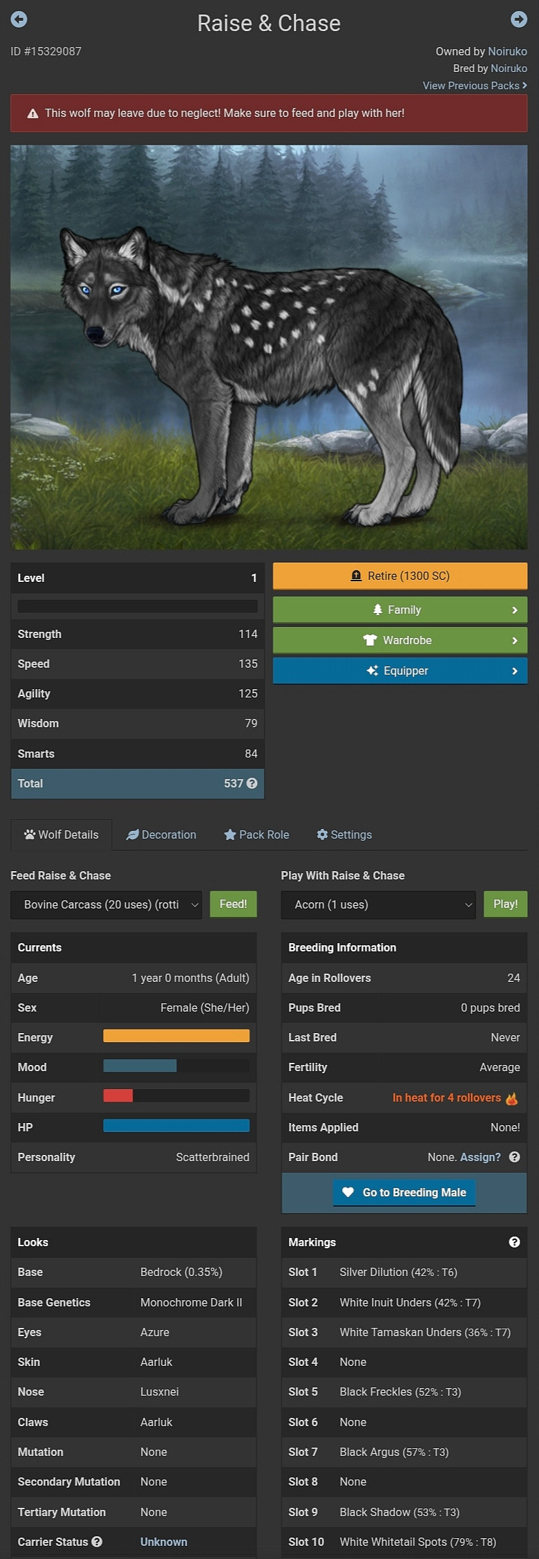This screenshot has height=1559, width=539.
Task: Go to previous wolf with left arrow
Action: pyautogui.click(x=19, y=19)
